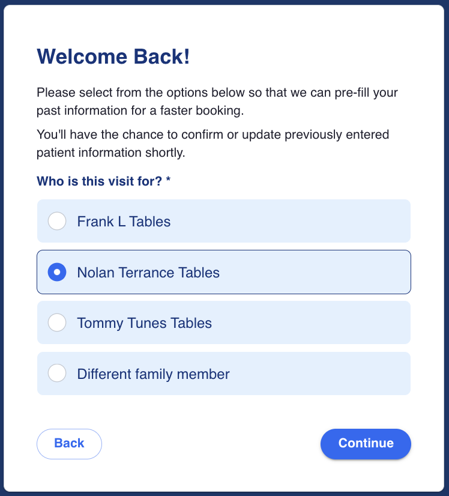The width and height of the screenshot is (449, 496).
Task: Go back with the Back button
Action: [69, 444]
